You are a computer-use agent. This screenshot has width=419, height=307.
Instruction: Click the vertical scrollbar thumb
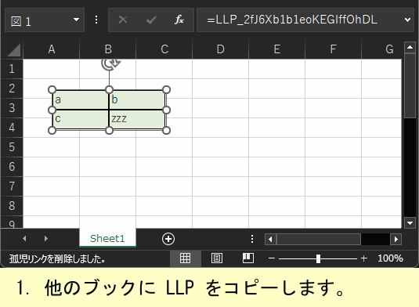pyautogui.click(x=410, y=85)
